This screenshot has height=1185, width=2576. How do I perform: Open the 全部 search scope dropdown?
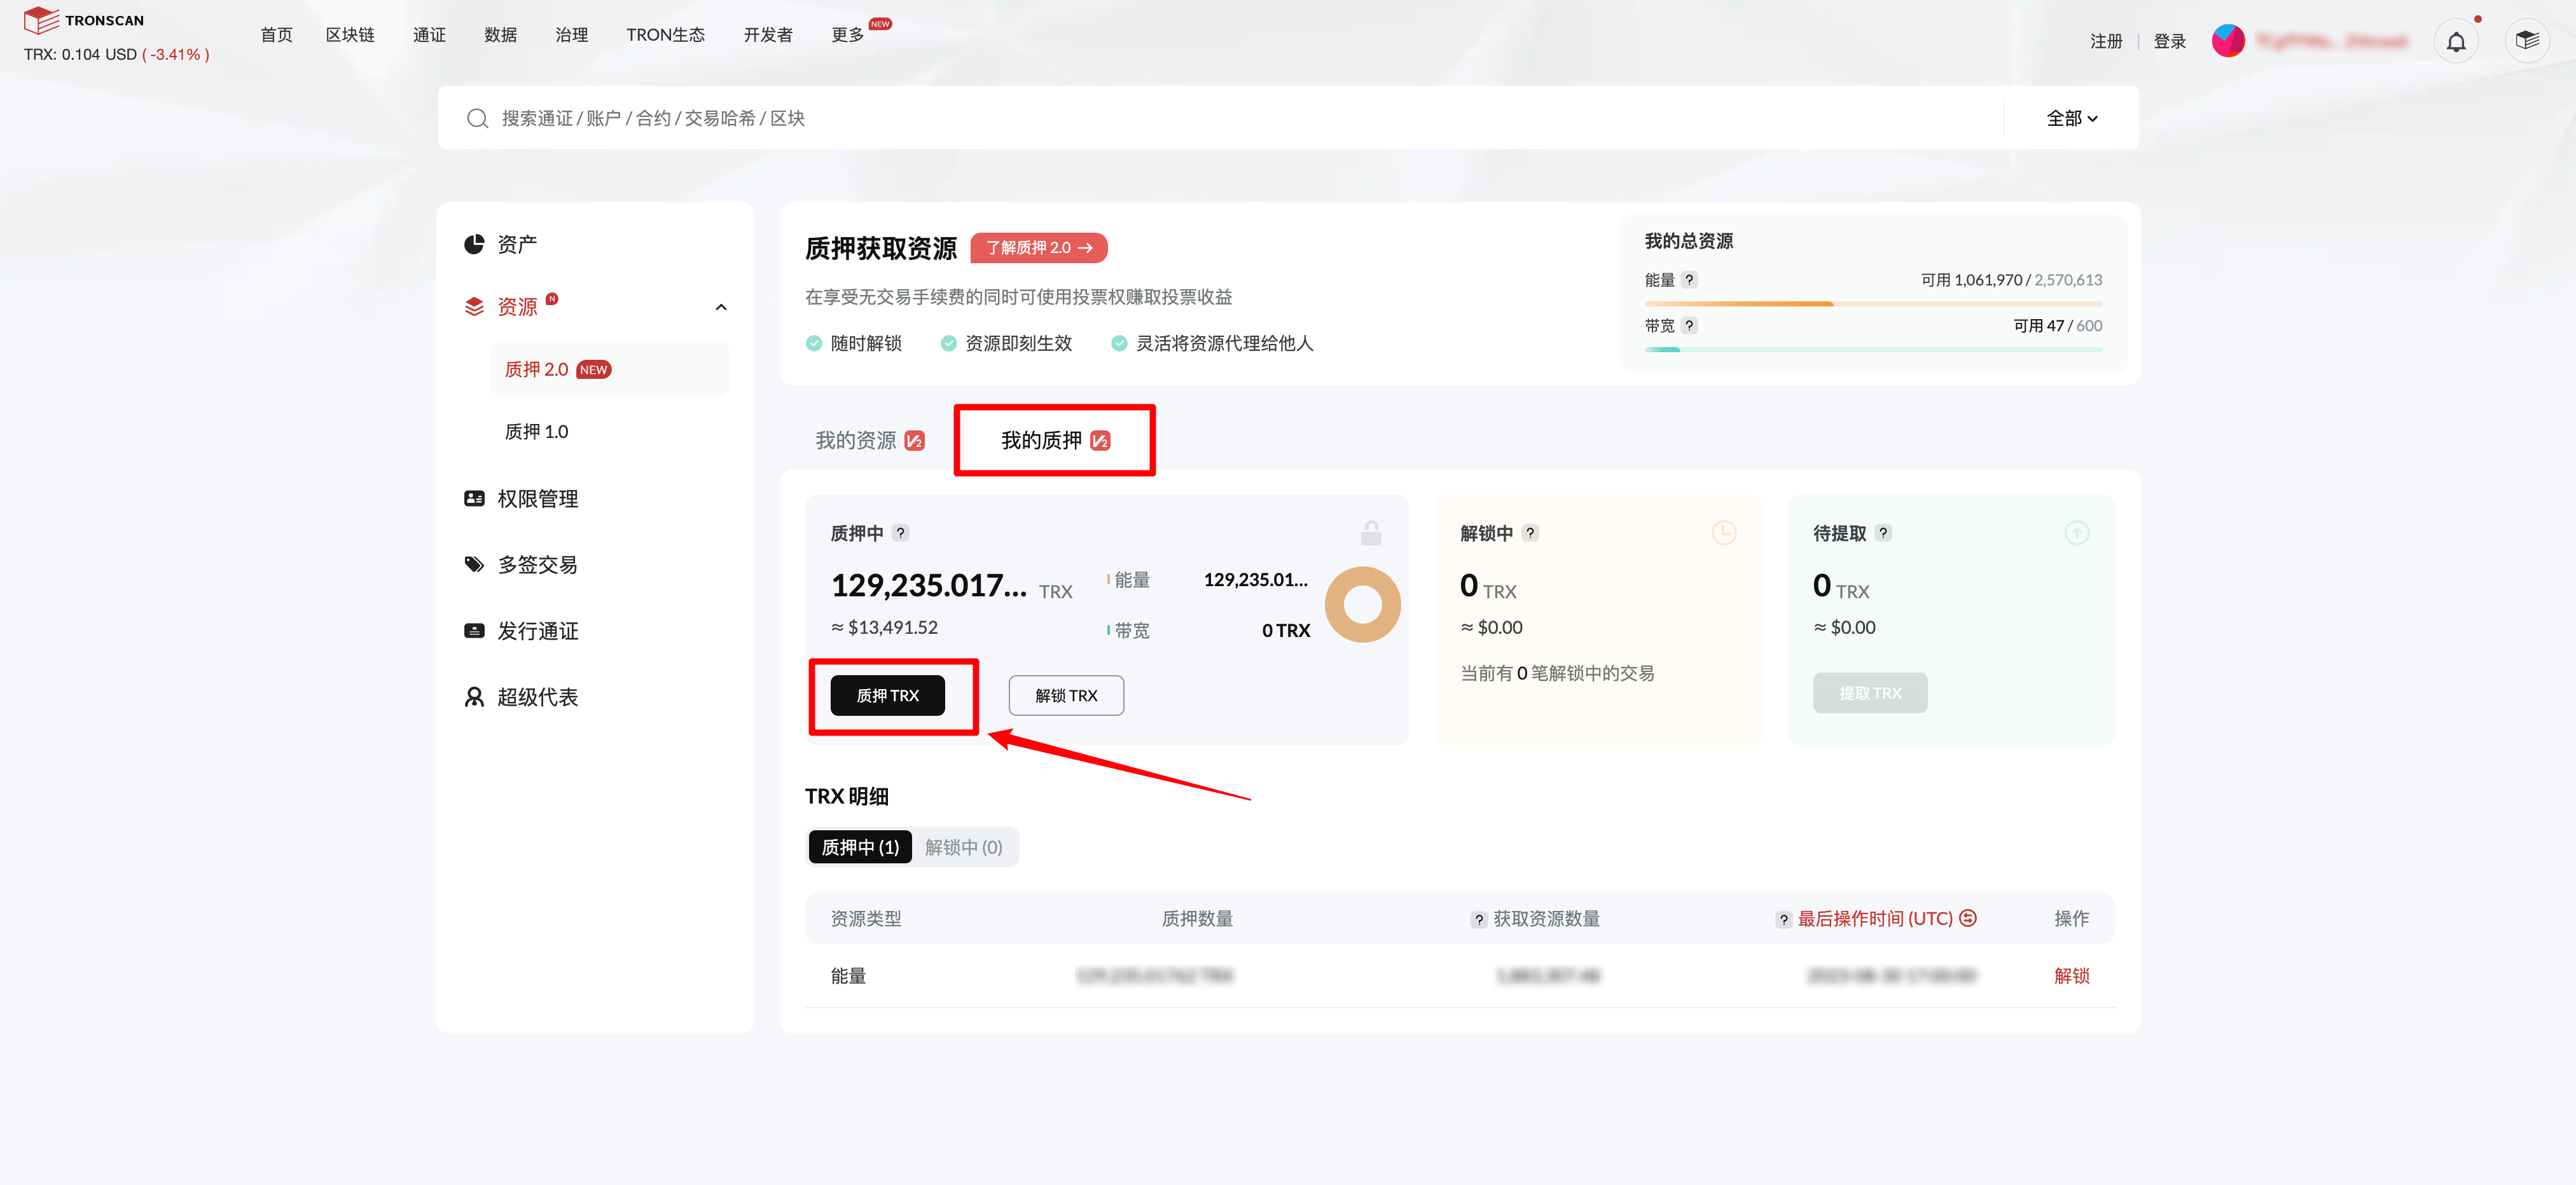pos(2071,117)
